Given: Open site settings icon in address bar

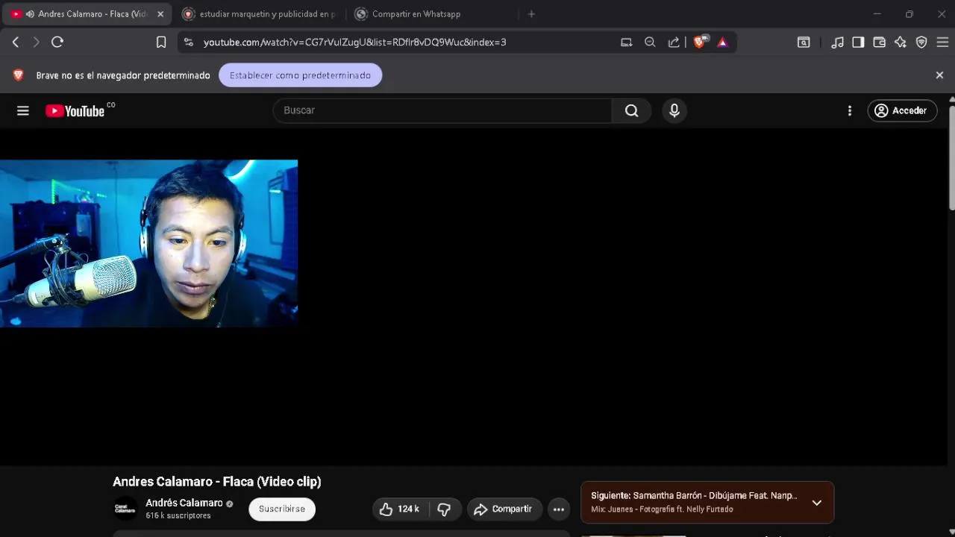Looking at the screenshot, I should (x=188, y=43).
